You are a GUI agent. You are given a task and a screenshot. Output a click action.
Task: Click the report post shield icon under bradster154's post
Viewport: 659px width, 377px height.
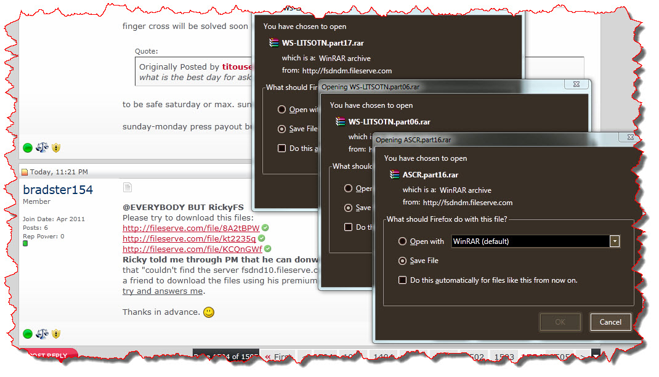(56, 334)
